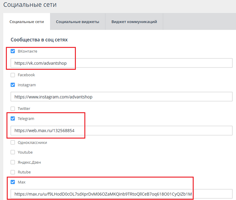
Task: Click the Max profile URL field
Action: pos(121,194)
